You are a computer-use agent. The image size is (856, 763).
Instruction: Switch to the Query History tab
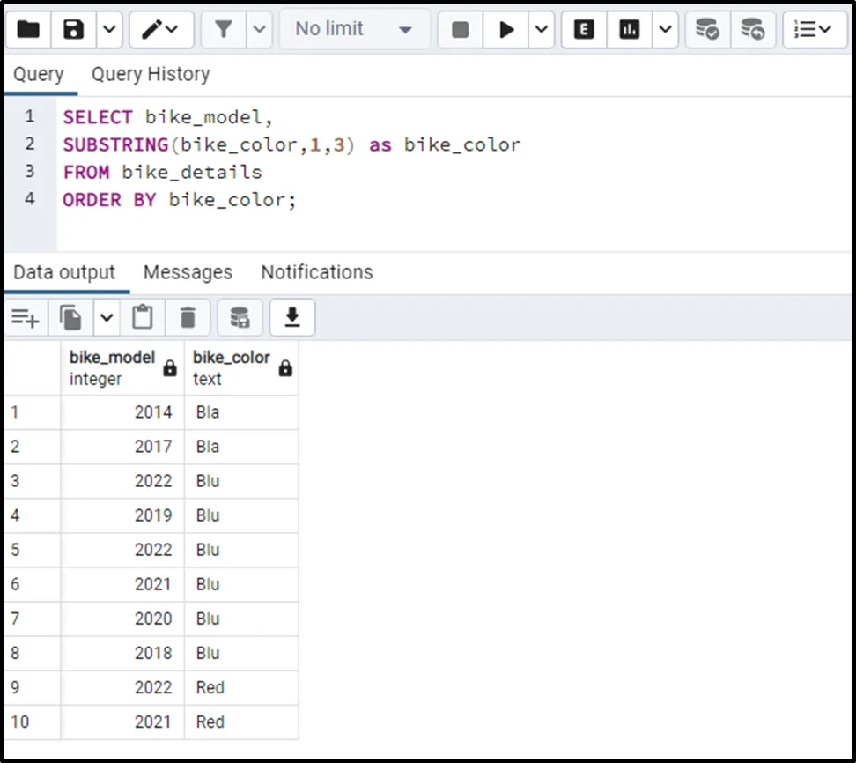click(x=151, y=74)
